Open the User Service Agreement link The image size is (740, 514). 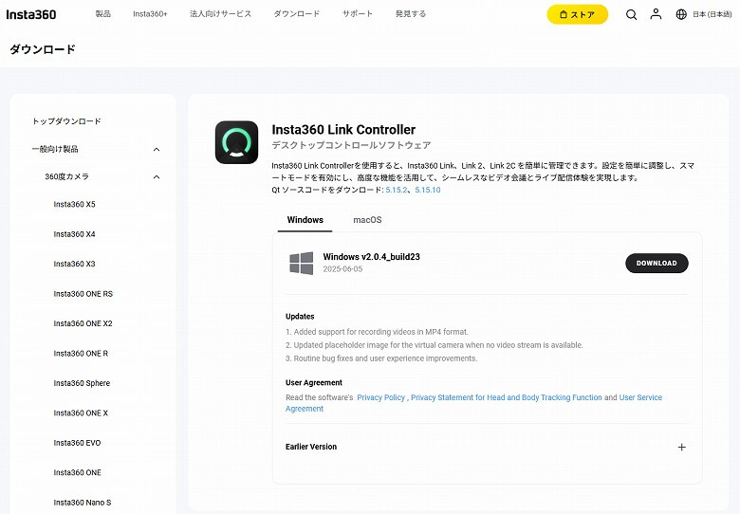[x=640, y=397]
